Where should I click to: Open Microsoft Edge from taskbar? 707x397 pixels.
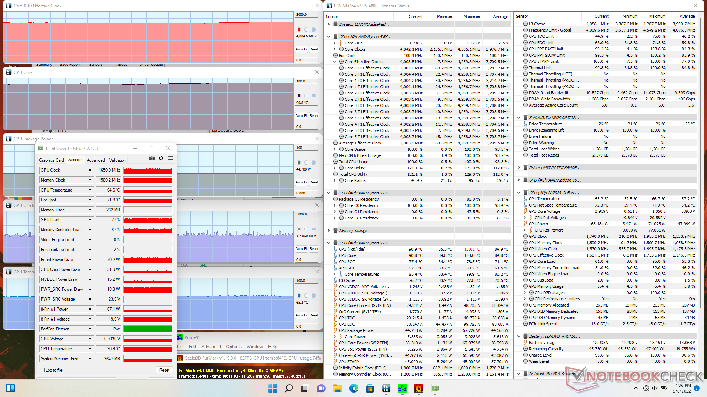coord(353,388)
